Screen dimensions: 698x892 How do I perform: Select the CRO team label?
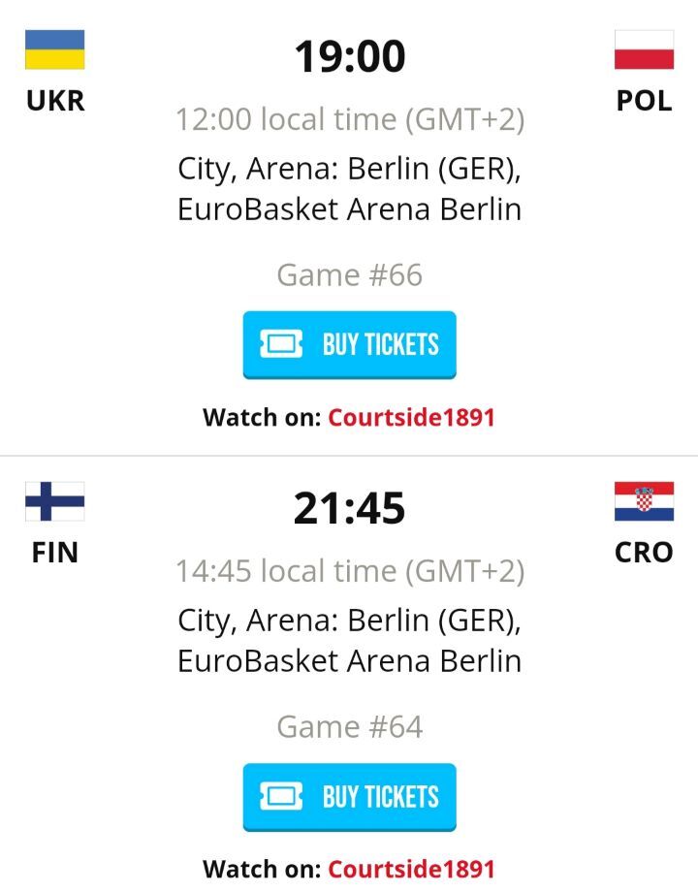[644, 553]
